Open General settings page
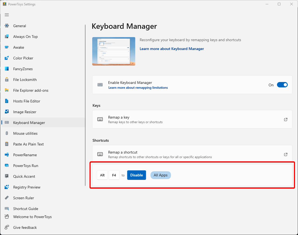This screenshot has width=298, height=235. [x=43, y=26]
